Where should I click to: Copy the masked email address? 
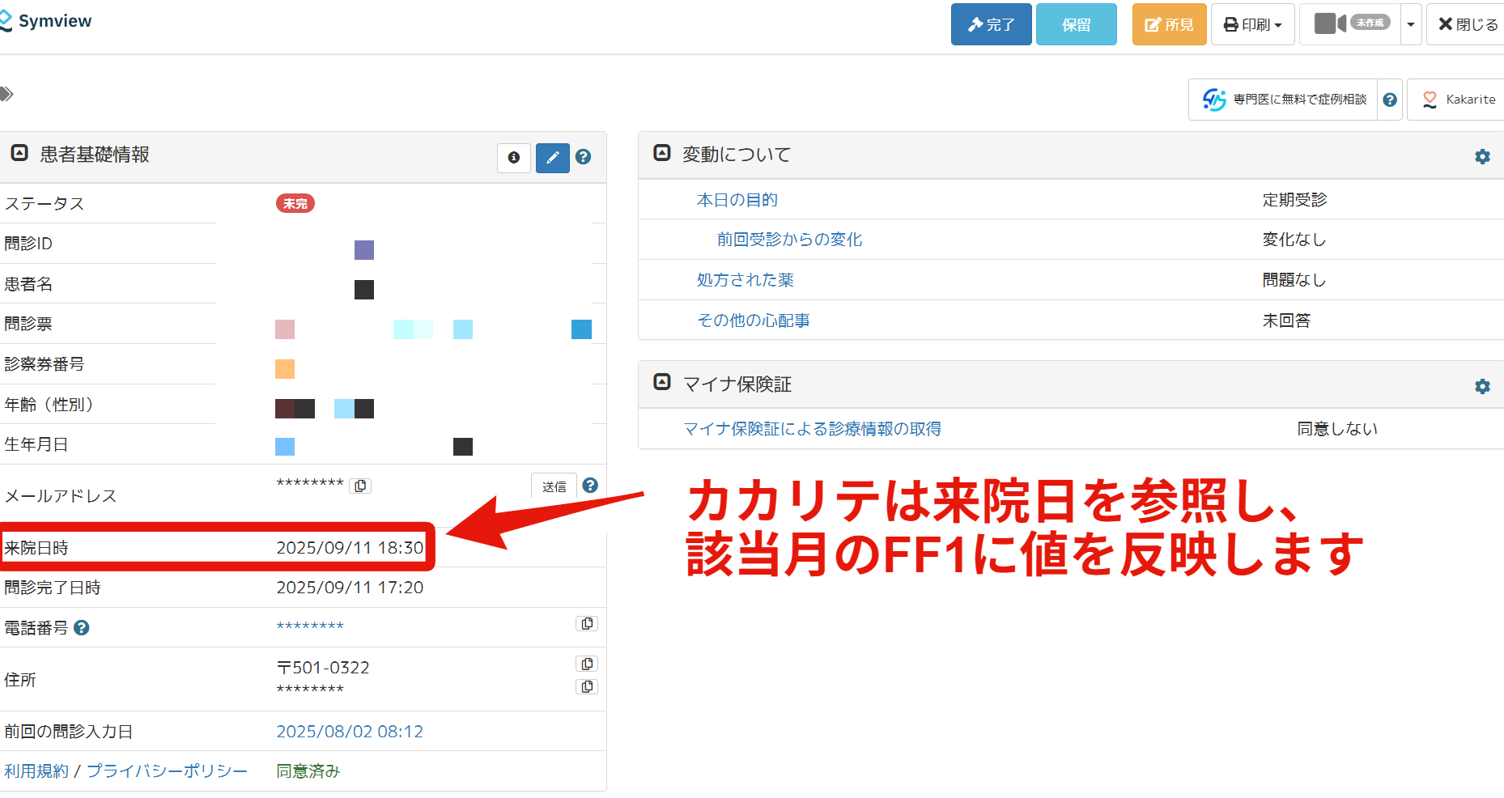[360, 486]
